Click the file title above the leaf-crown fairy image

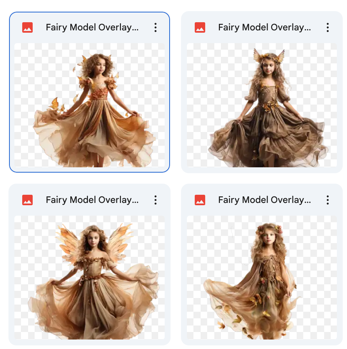[x=264, y=27]
